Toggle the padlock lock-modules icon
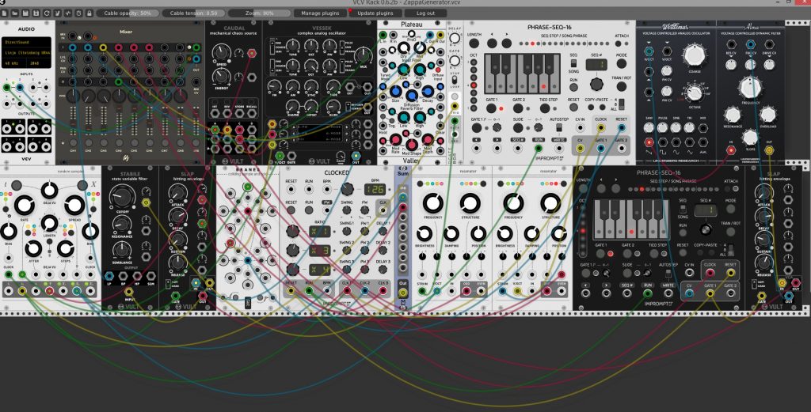Viewport: 811px width, 412px height. tap(89, 13)
